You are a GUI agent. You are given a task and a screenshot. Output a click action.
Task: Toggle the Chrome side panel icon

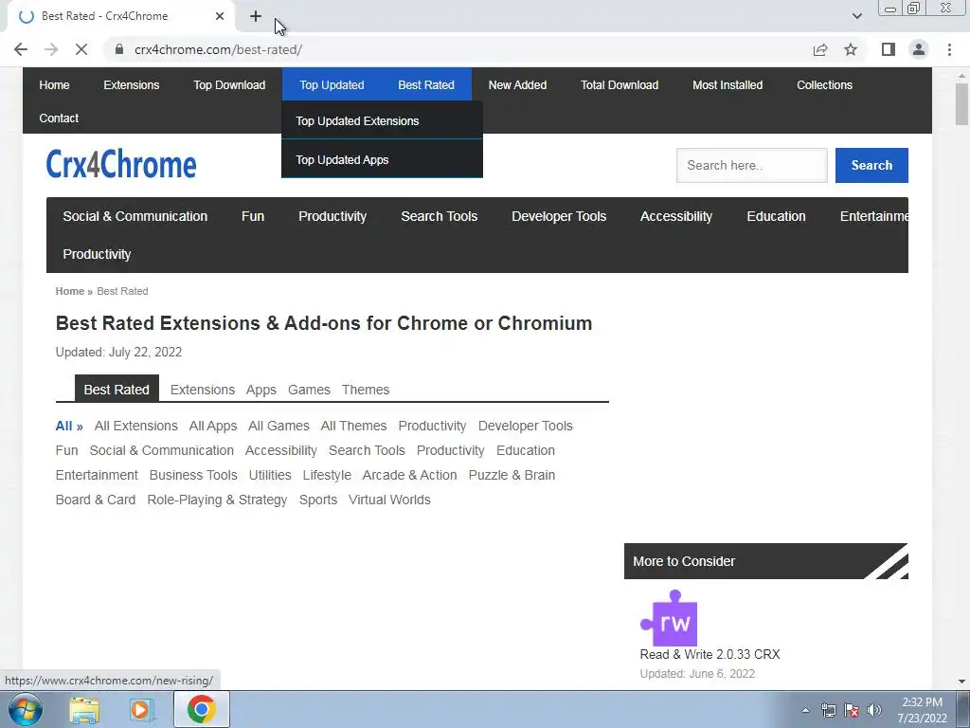[x=889, y=49]
